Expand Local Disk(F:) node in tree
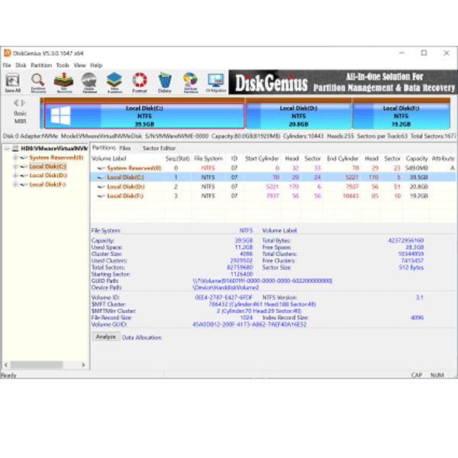 pyautogui.click(x=15, y=185)
